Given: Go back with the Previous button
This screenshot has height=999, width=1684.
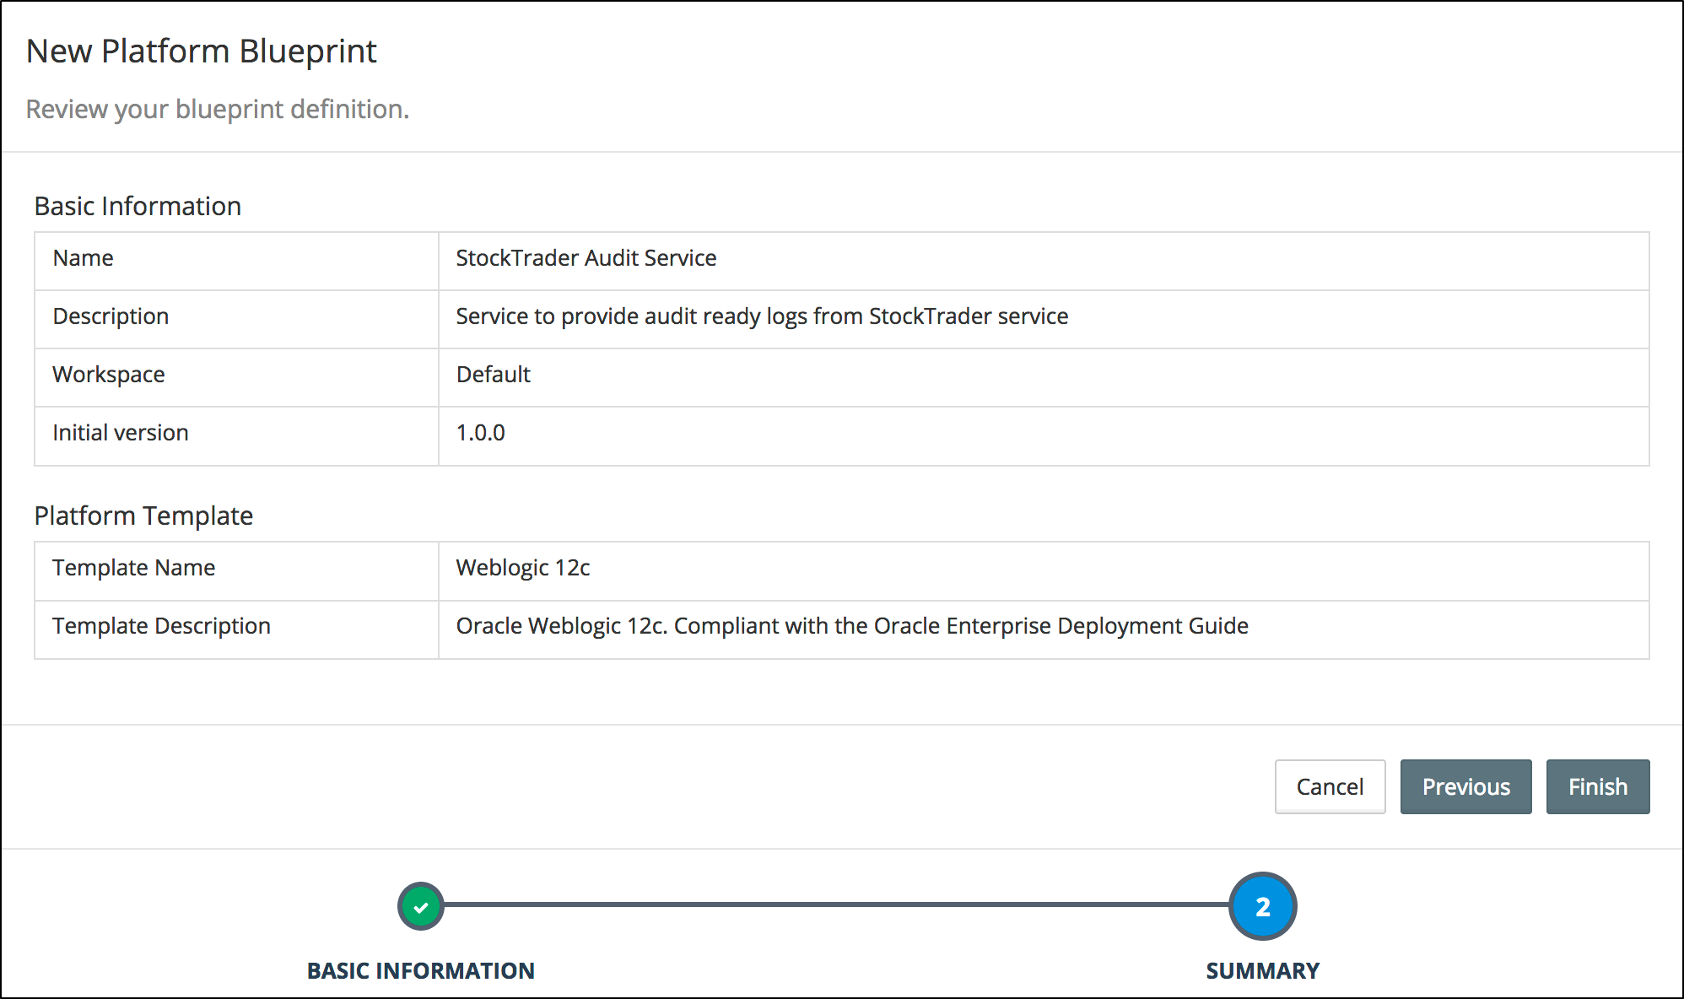Looking at the screenshot, I should tap(1465, 786).
